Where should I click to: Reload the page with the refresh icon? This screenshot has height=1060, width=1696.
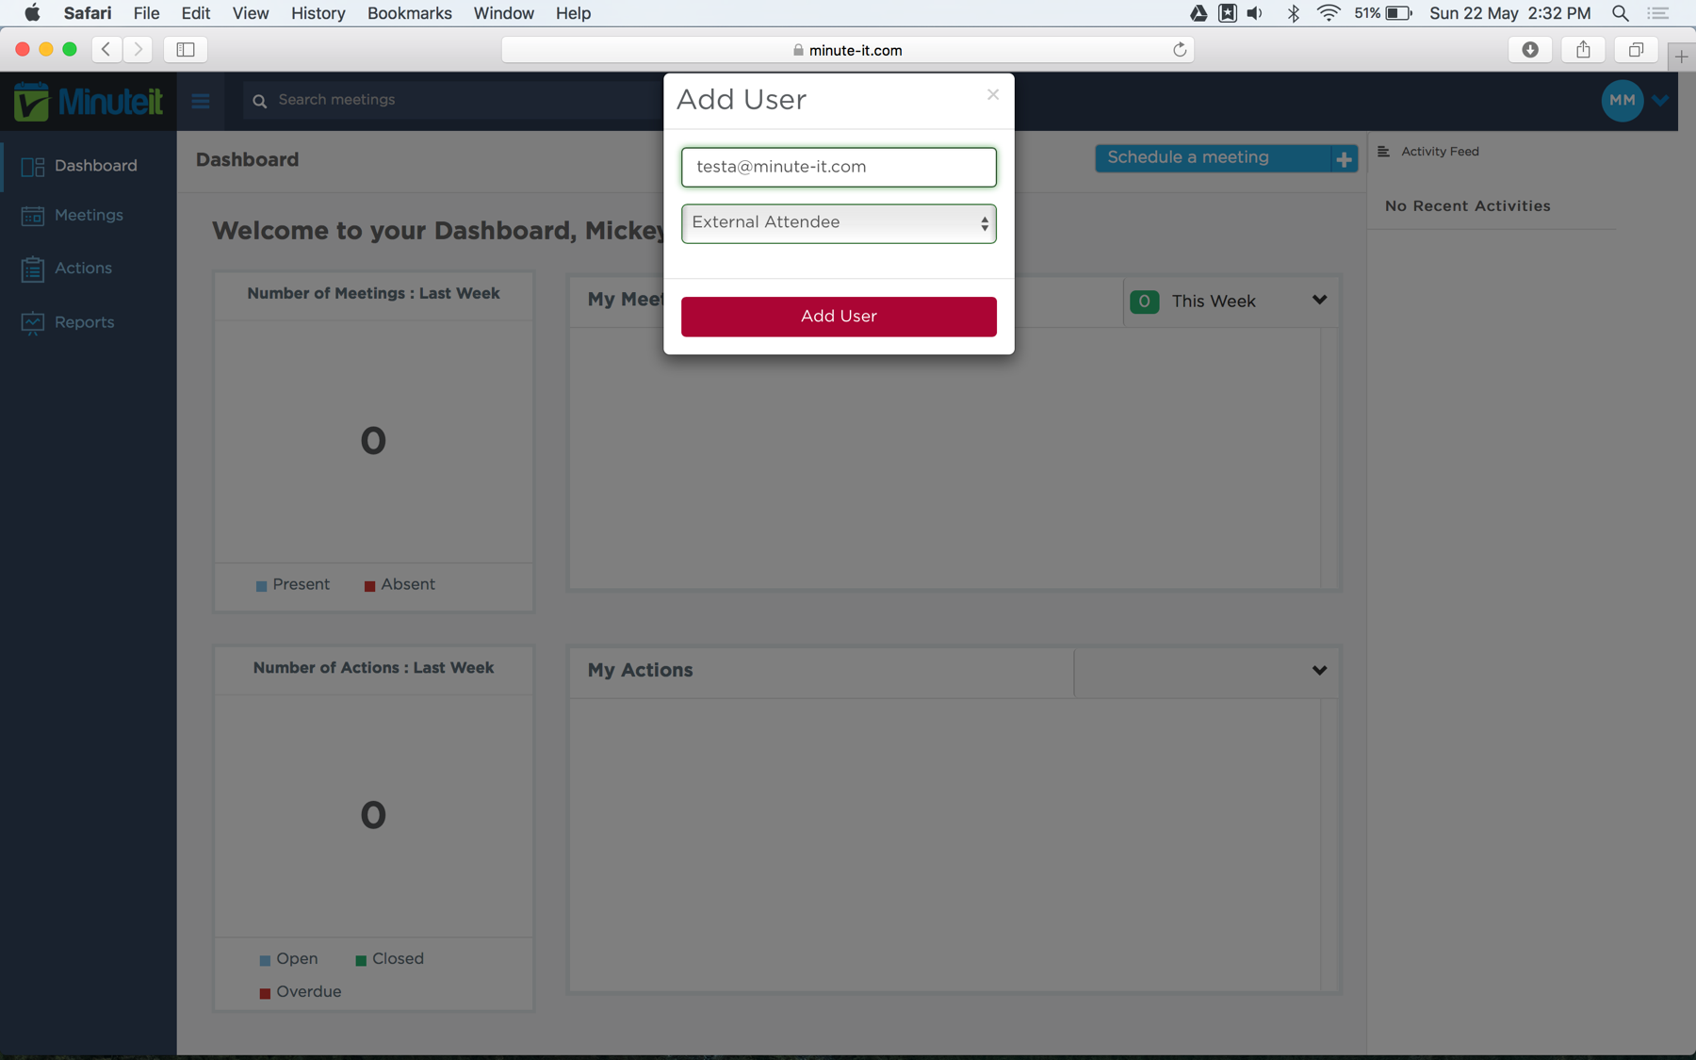(1179, 50)
